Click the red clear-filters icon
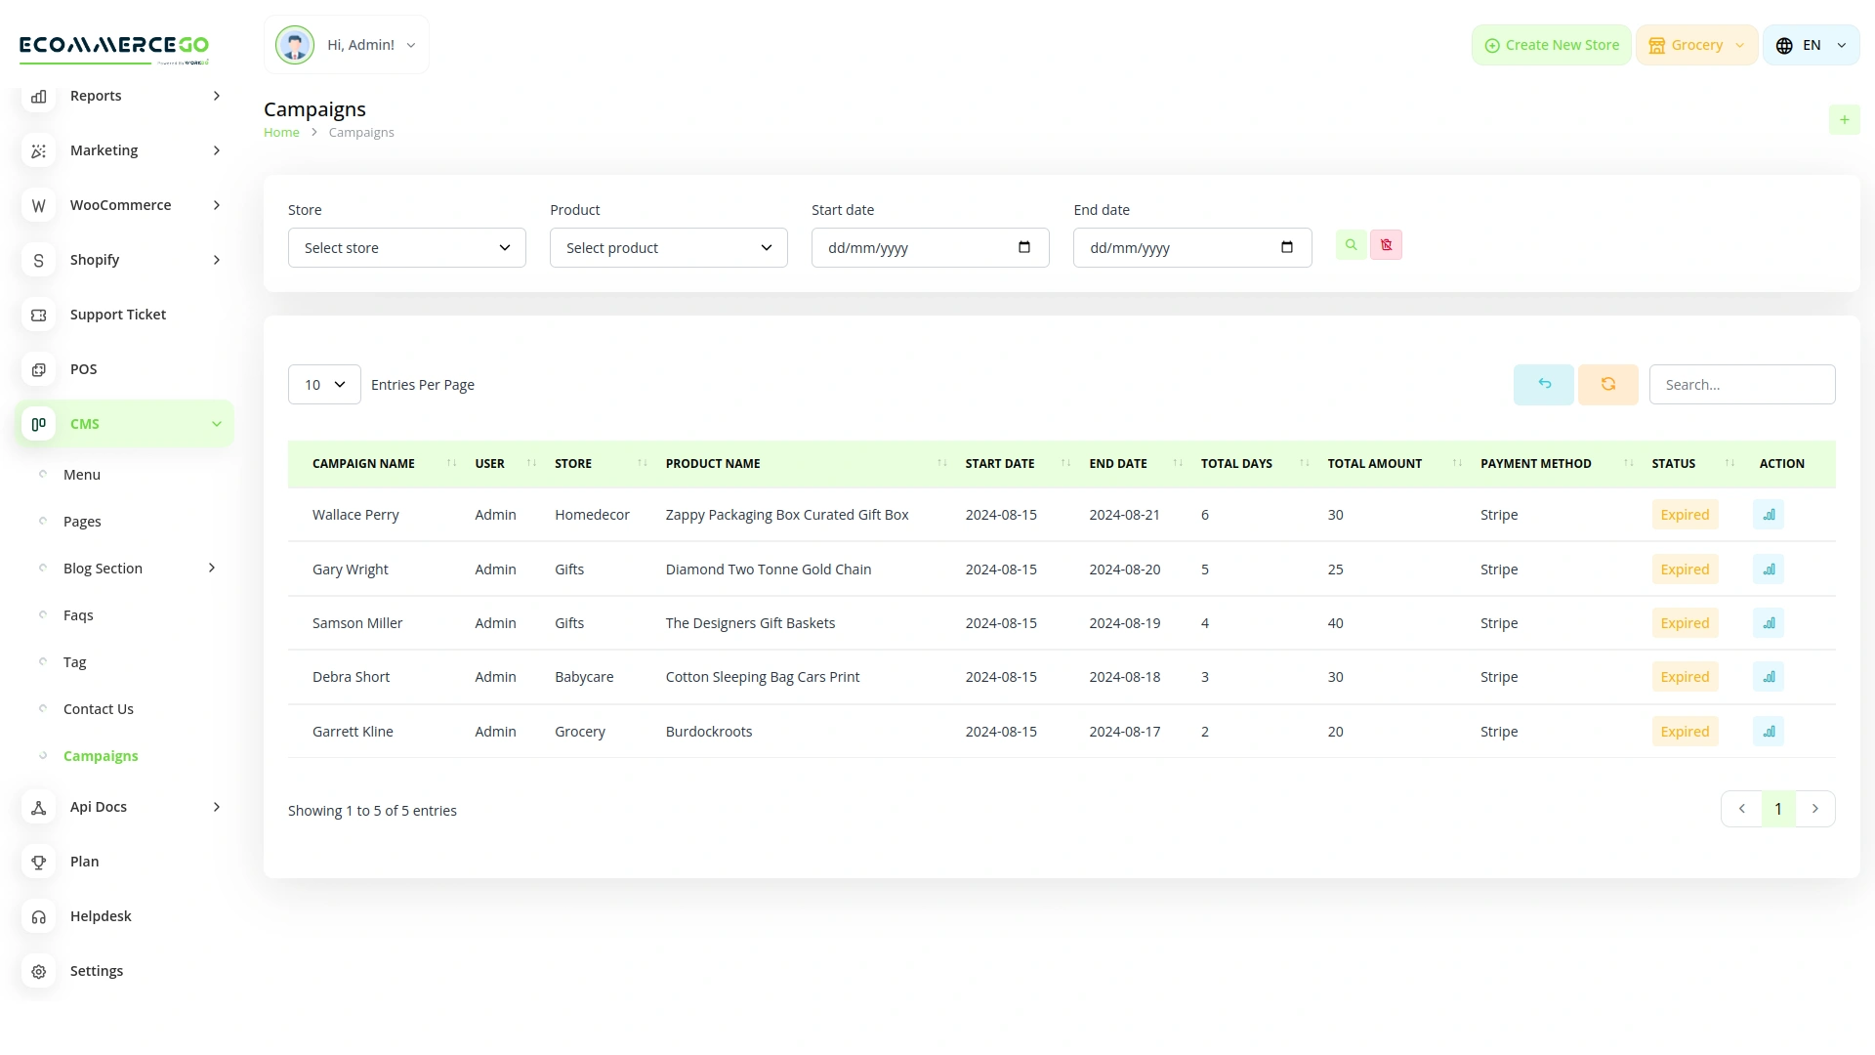Image resolution: width=1875 pixels, height=1055 pixels. tap(1386, 244)
